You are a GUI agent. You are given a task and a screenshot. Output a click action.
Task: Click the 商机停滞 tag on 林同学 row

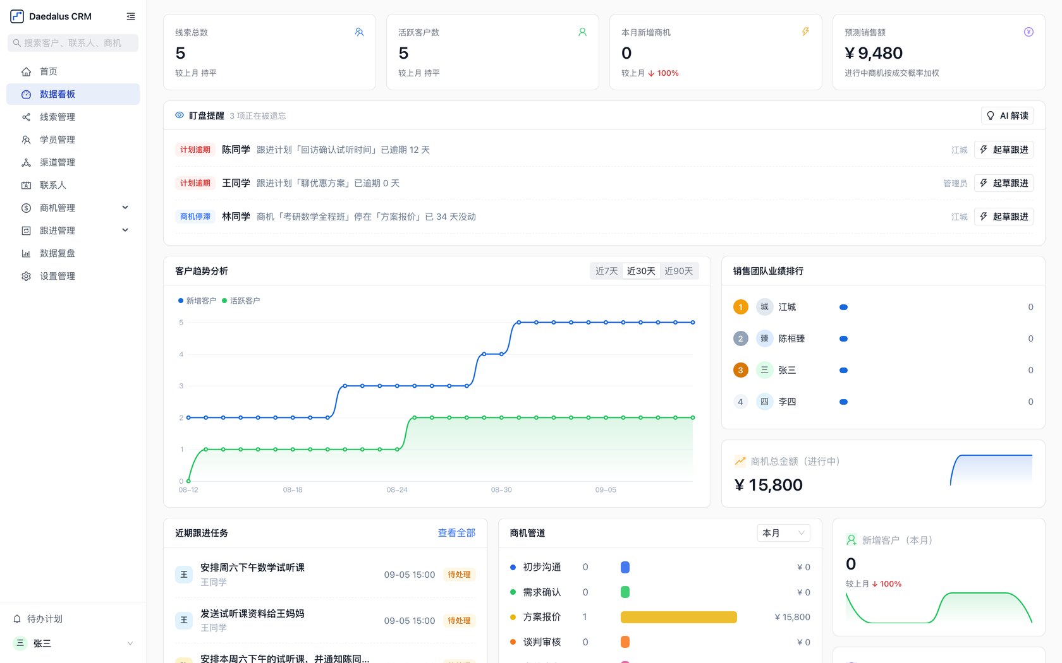(195, 217)
